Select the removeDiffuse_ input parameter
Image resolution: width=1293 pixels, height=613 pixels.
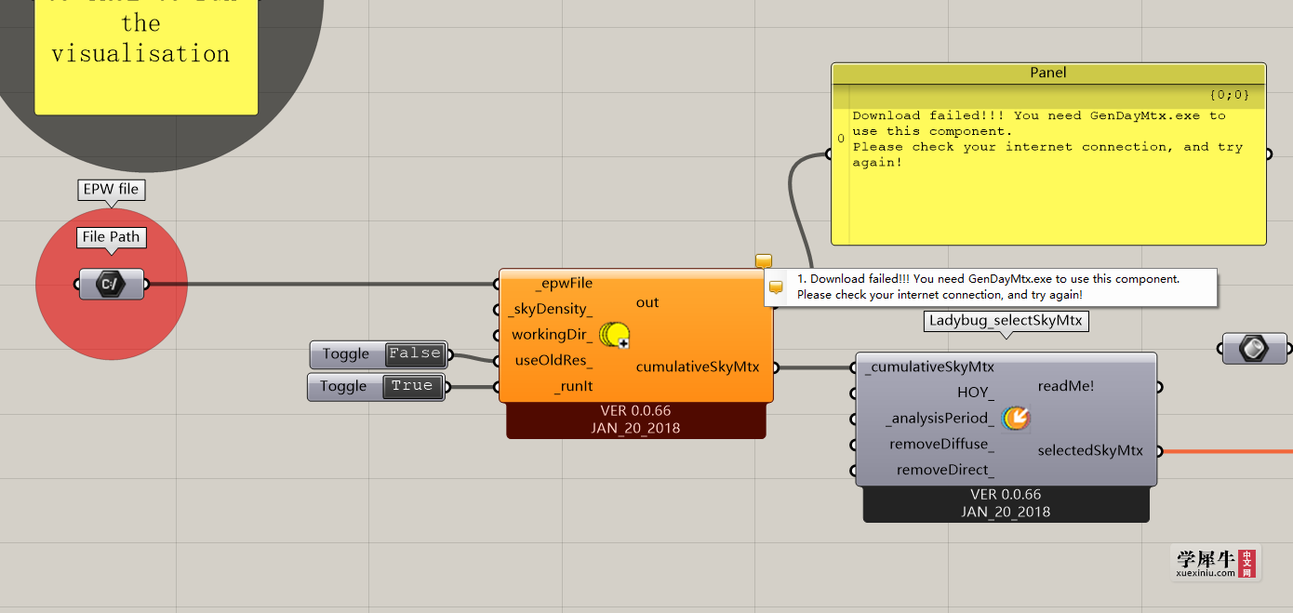click(941, 445)
